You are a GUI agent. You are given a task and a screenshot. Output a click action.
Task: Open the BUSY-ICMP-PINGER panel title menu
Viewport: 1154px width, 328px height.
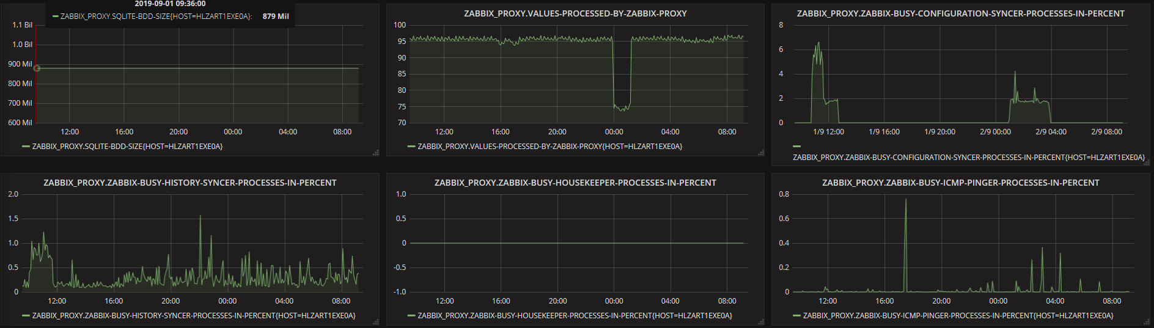[x=960, y=183]
